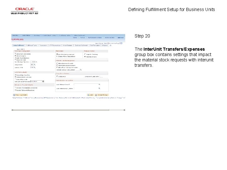Open lookup for Default Markup Cost Element

coord(81,70)
